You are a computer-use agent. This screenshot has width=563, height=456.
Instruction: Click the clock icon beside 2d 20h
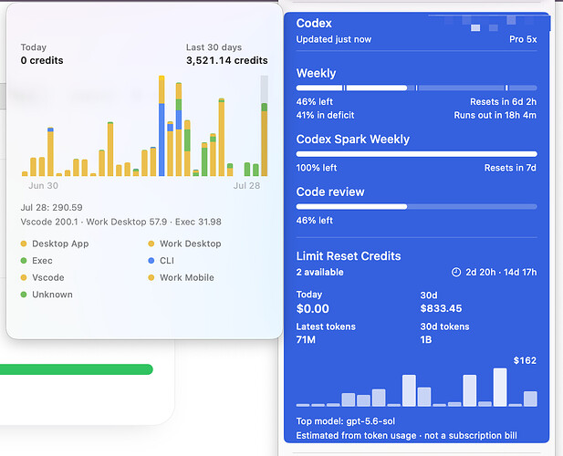(455, 273)
